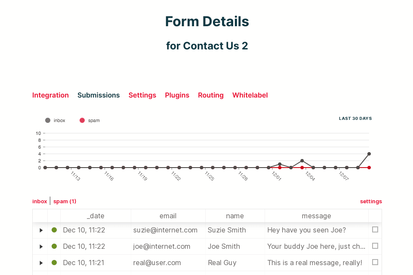Sort by the _date column header
The height and width of the screenshot is (275, 413).
[x=96, y=216]
